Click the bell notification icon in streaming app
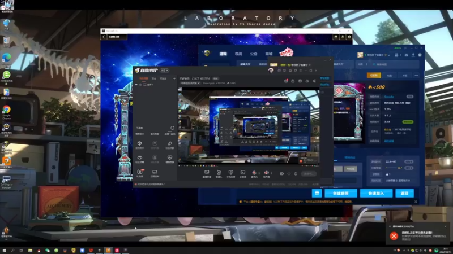The height and width of the screenshot is (254, 453). click(307, 81)
